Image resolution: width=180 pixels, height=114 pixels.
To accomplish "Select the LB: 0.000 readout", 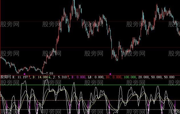I will [x=96, y=77].
